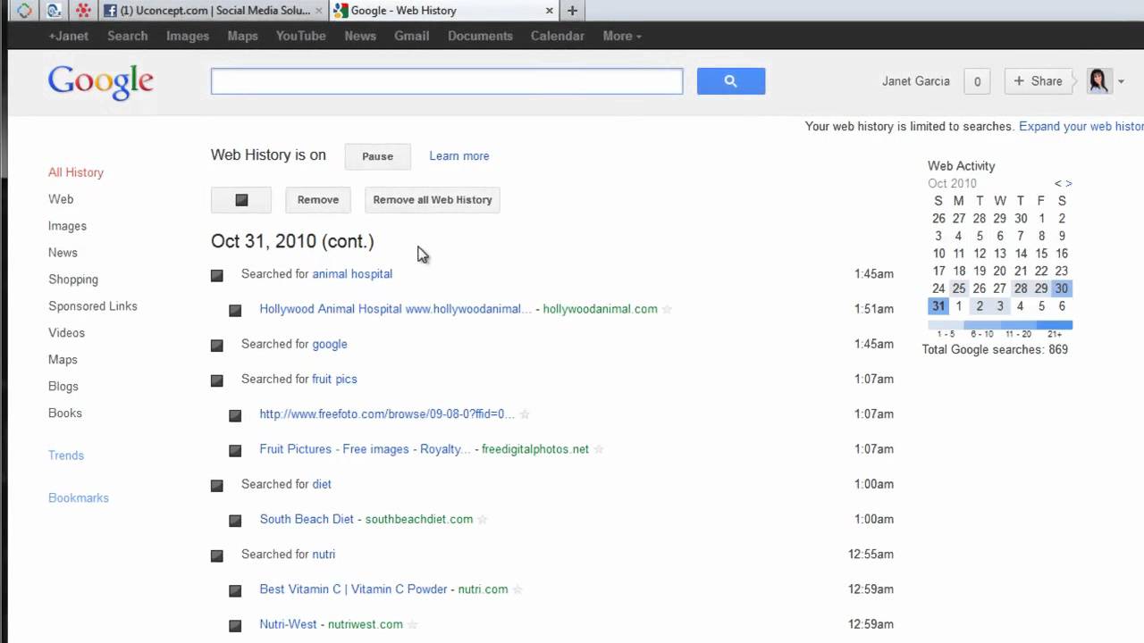The image size is (1144, 643).
Task: Star the South Beach Diet result
Action: [x=483, y=520]
